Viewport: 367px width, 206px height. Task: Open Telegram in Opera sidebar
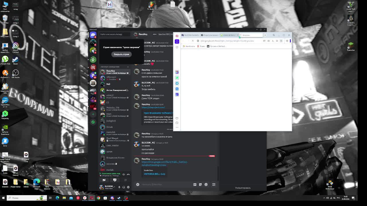pyautogui.click(x=177, y=83)
